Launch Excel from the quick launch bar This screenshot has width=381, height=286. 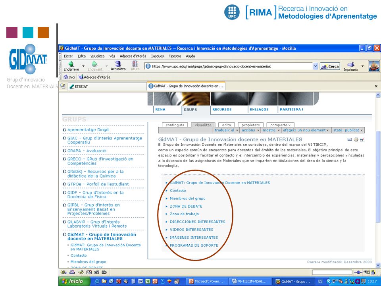[148, 281]
